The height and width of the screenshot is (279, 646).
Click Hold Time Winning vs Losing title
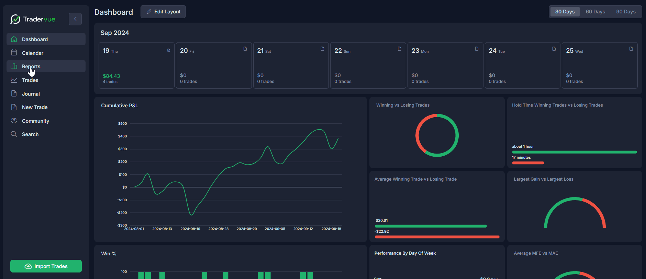pyautogui.click(x=557, y=105)
